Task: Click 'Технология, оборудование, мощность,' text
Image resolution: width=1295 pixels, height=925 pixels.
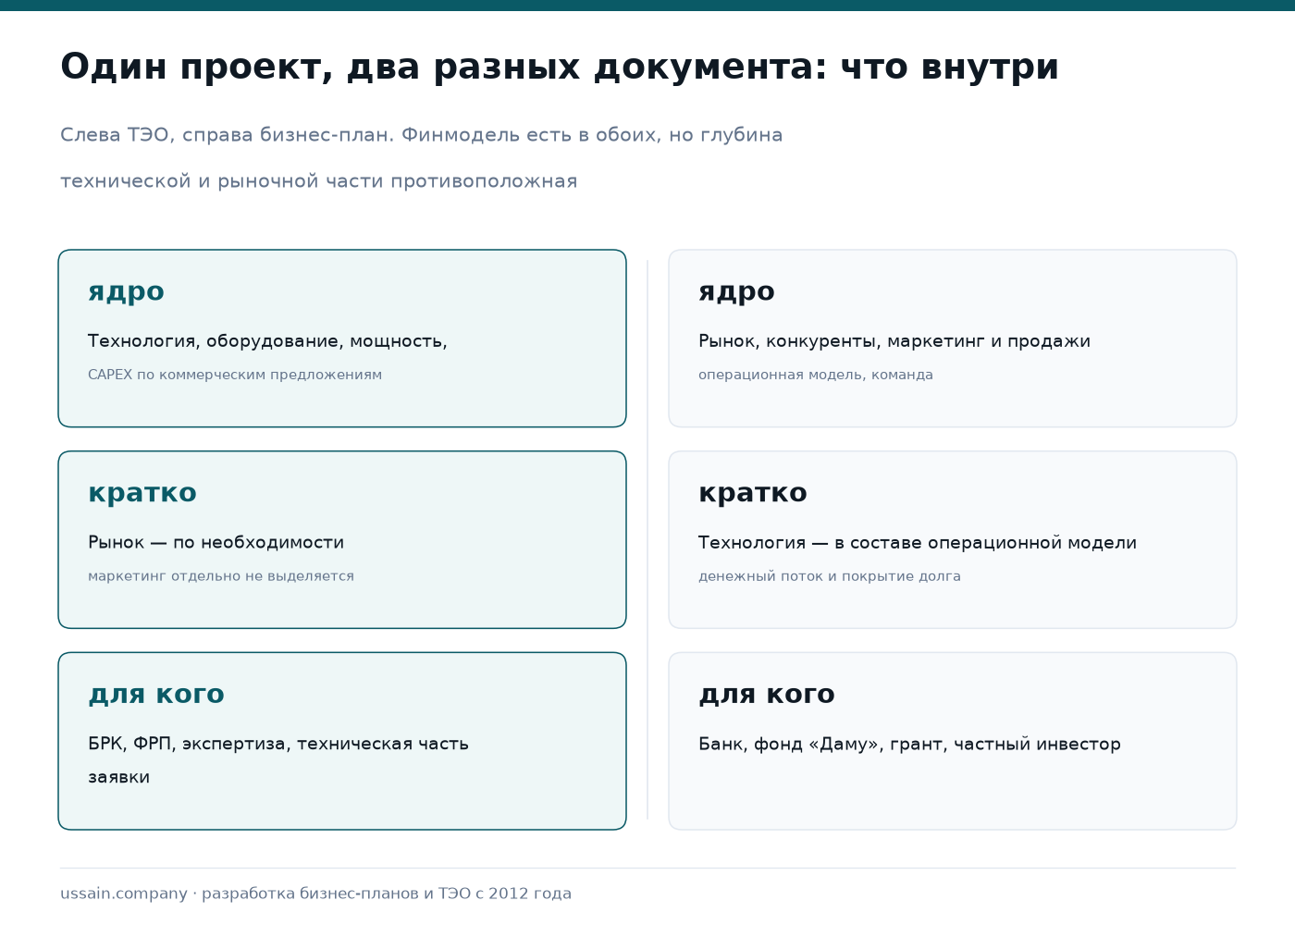Action: (267, 341)
